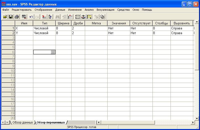Open the Файл menu
The image size is (200, 130).
point(6,10)
